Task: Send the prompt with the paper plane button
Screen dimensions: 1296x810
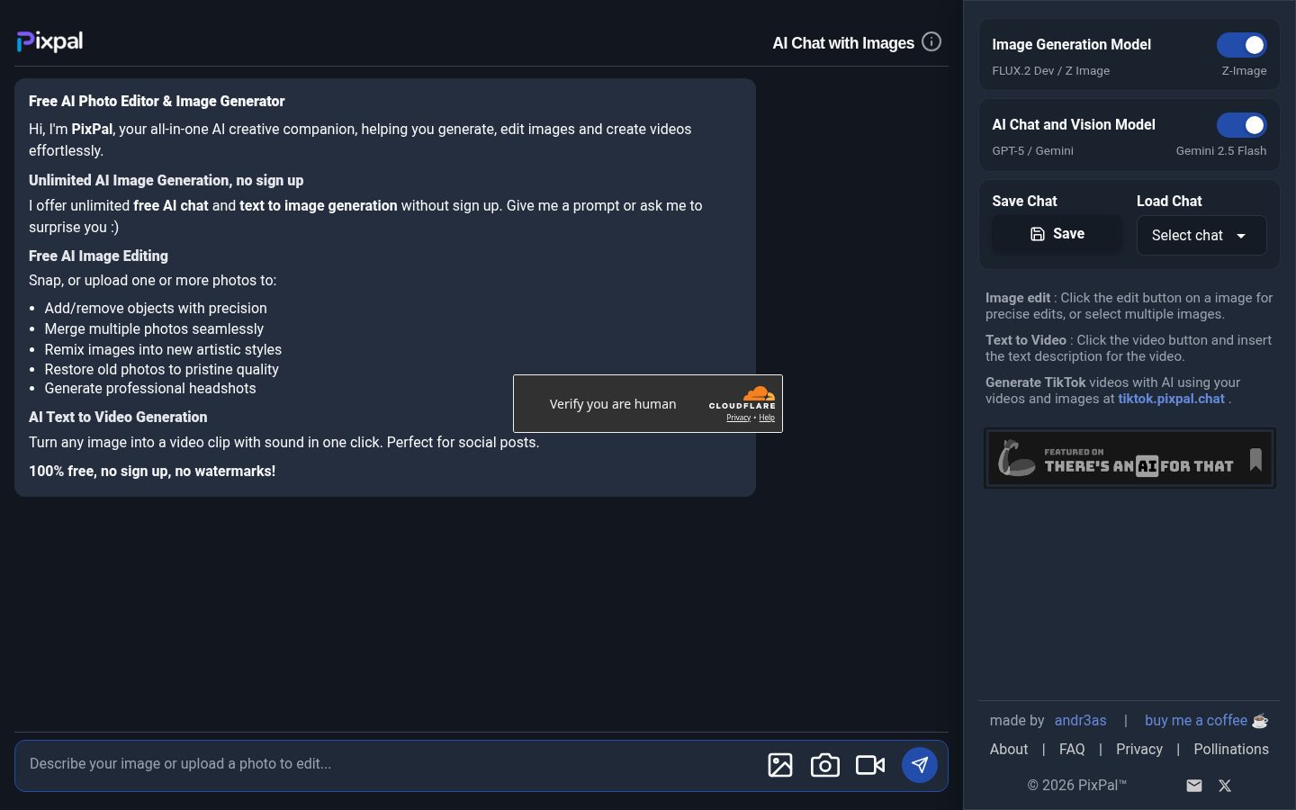Action: tap(920, 765)
